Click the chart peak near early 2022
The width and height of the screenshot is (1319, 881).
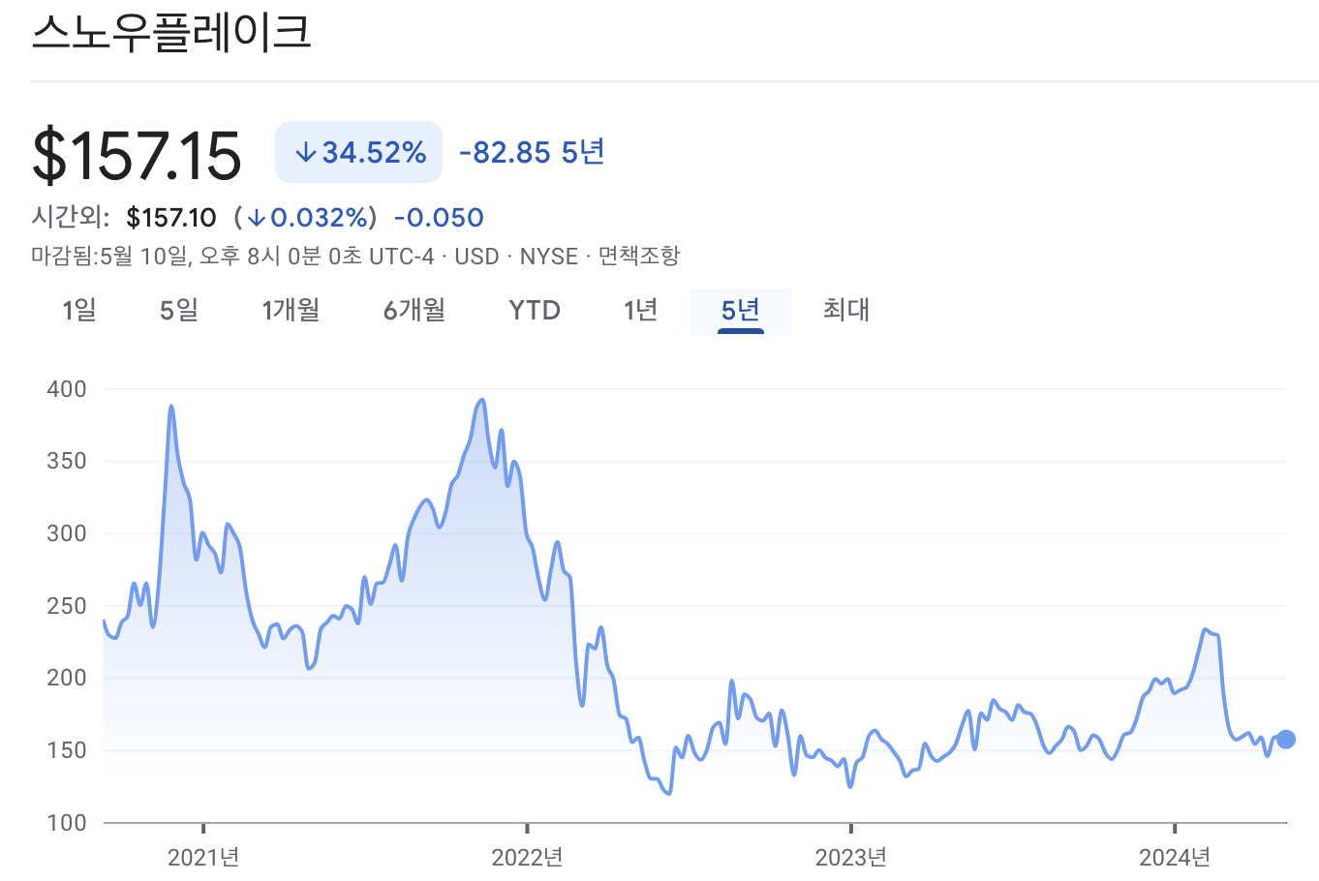(481, 400)
